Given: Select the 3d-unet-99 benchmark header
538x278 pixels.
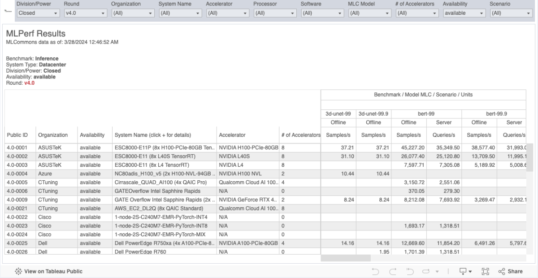Looking at the screenshot, I should click(x=338, y=114).
